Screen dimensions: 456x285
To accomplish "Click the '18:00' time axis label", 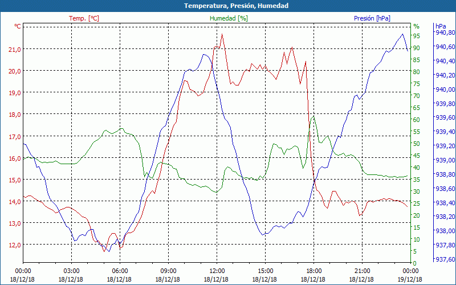I will [x=313, y=271].
